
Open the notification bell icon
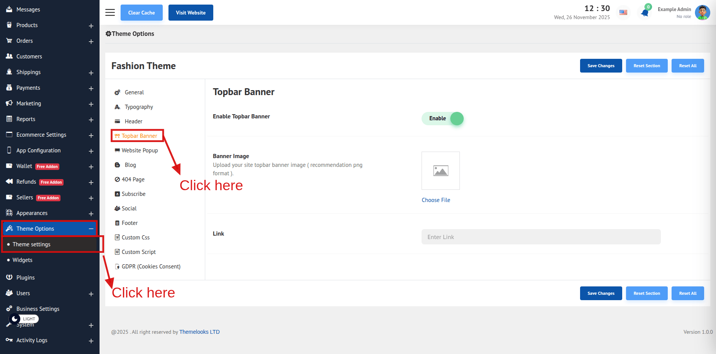click(x=645, y=13)
